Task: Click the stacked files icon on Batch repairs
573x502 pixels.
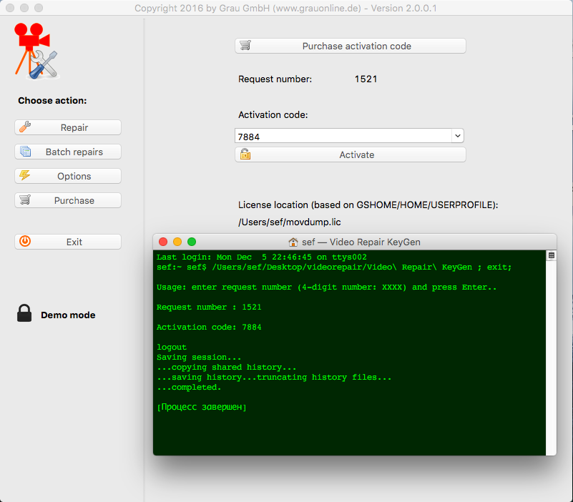Action: click(25, 152)
